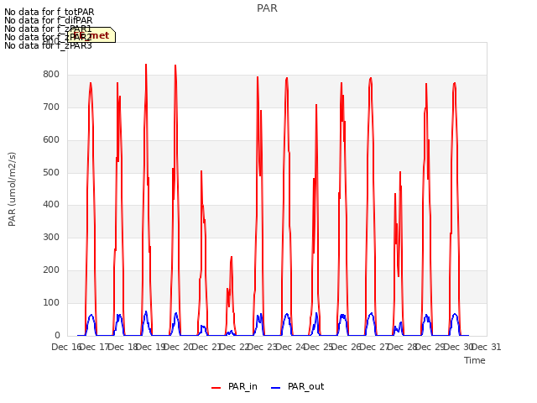Click the 200 y-axis tick label
The width and height of the screenshot is (537, 403).
51,270
